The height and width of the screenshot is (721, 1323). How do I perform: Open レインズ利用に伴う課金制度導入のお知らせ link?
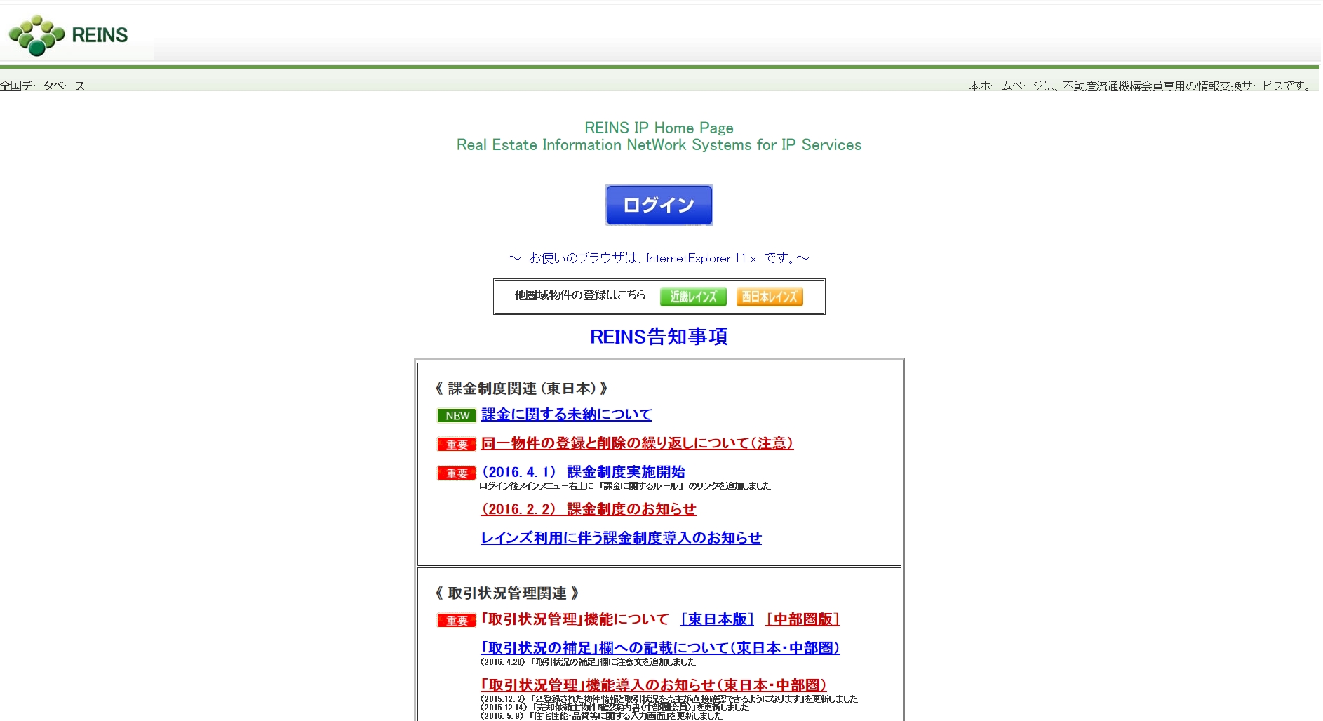tap(621, 538)
